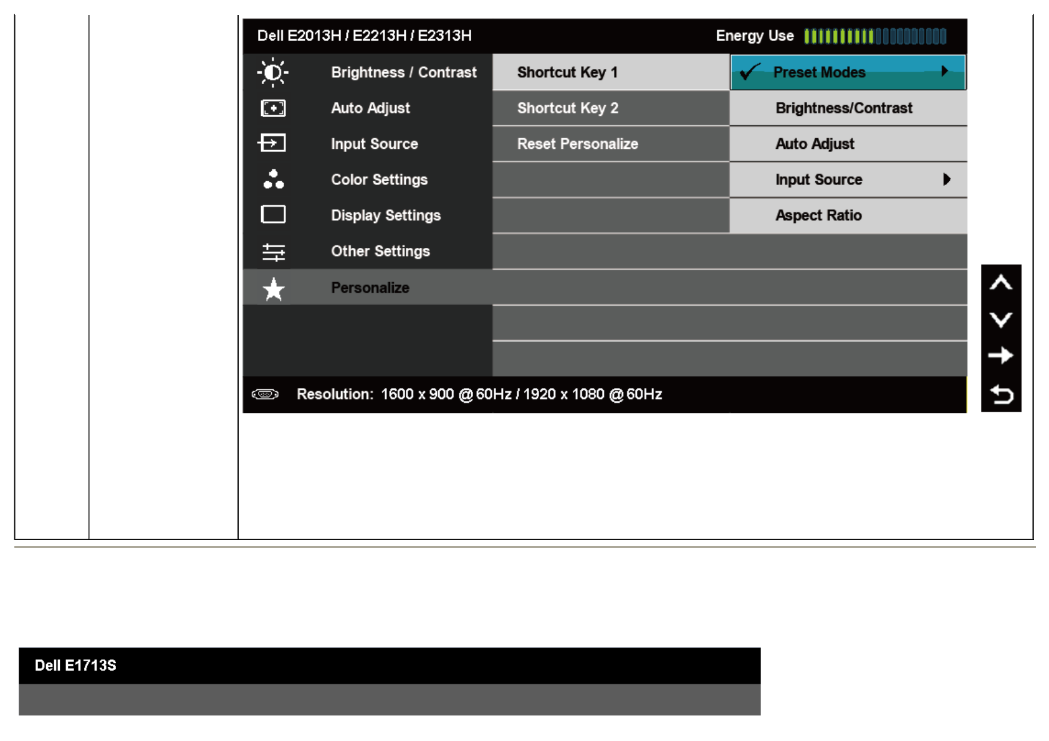
Task: Click the right arrow select button
Action: pyautogui.click(x=1001, y=356)
